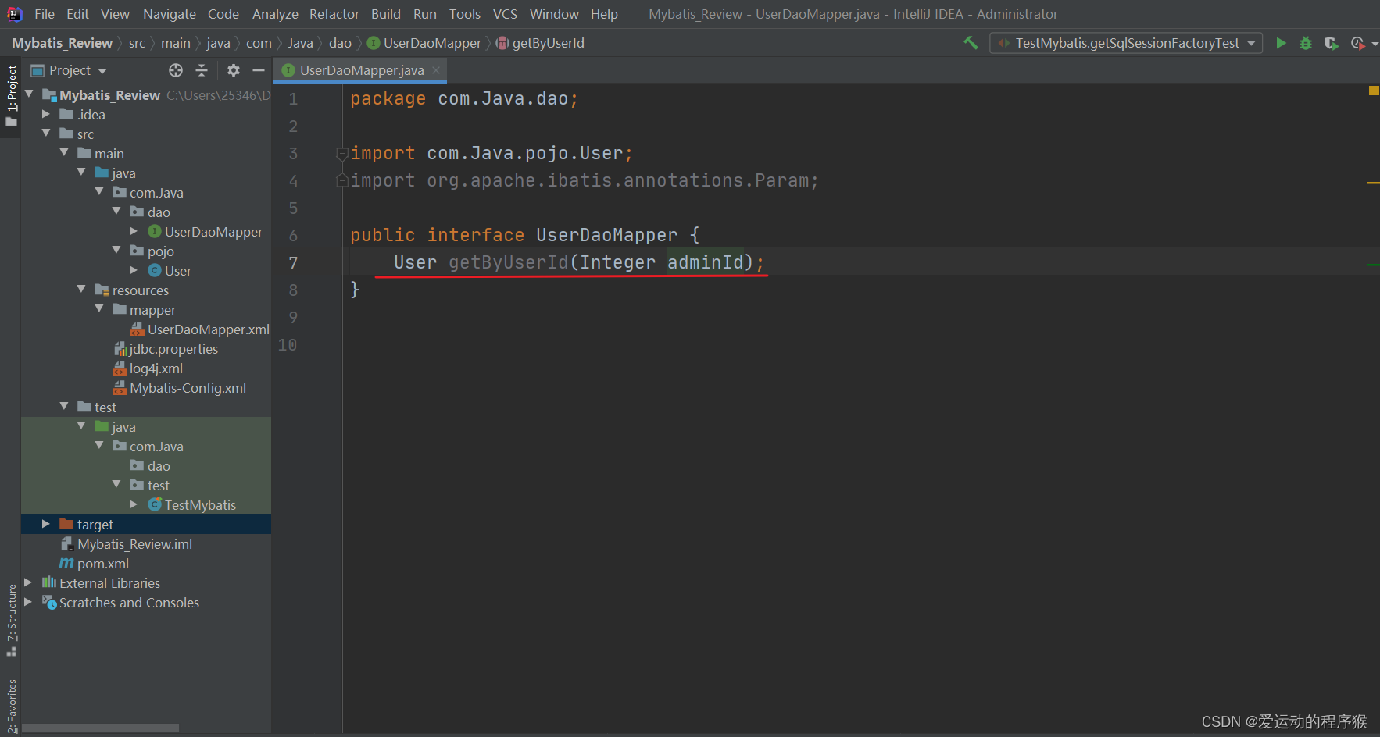This screenshot has height=737, width=1380.
Task: Expand Scratches and Consoles
Action: 29,602
